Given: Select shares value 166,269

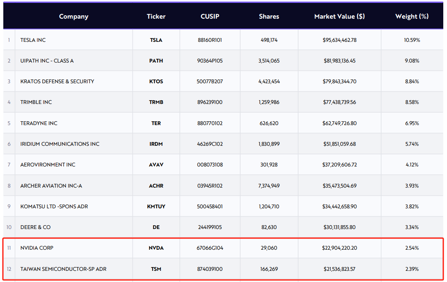Looking at the screenshot, I should 269,269.
